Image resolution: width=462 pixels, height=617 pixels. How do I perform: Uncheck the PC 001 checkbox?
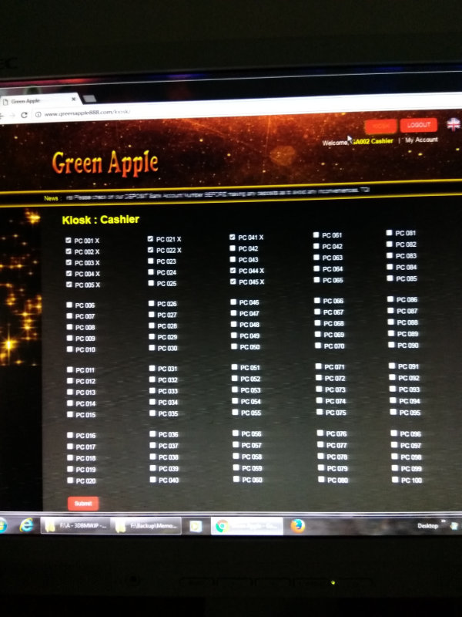click(69, 241)
